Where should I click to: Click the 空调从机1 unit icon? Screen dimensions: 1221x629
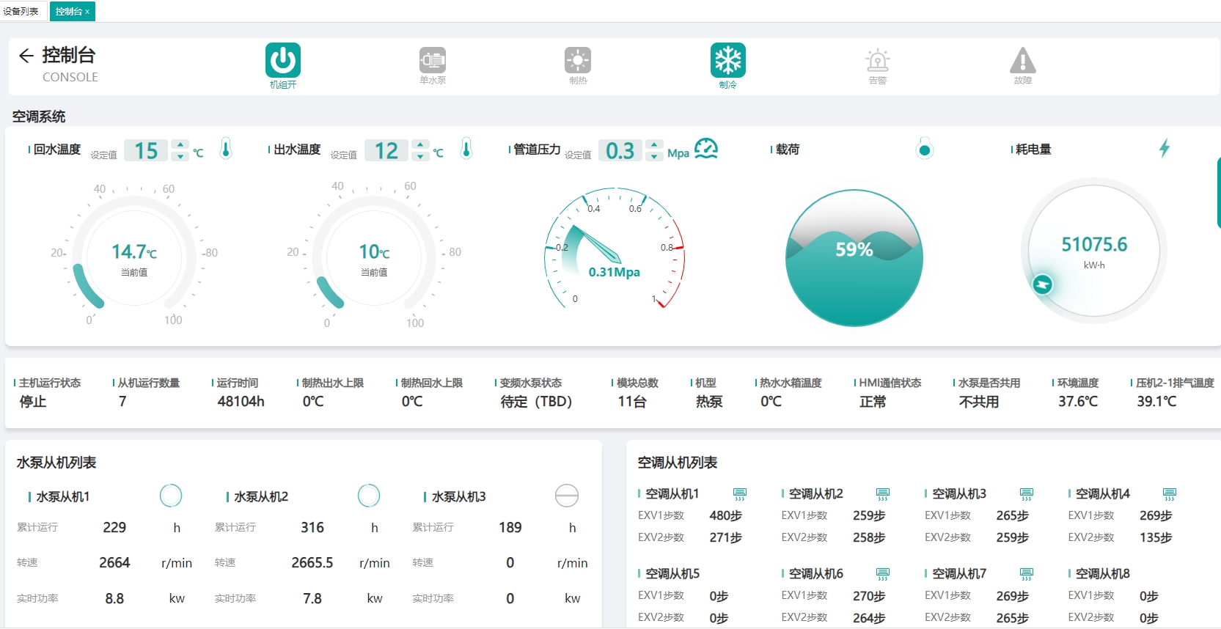tap(740, 494)
